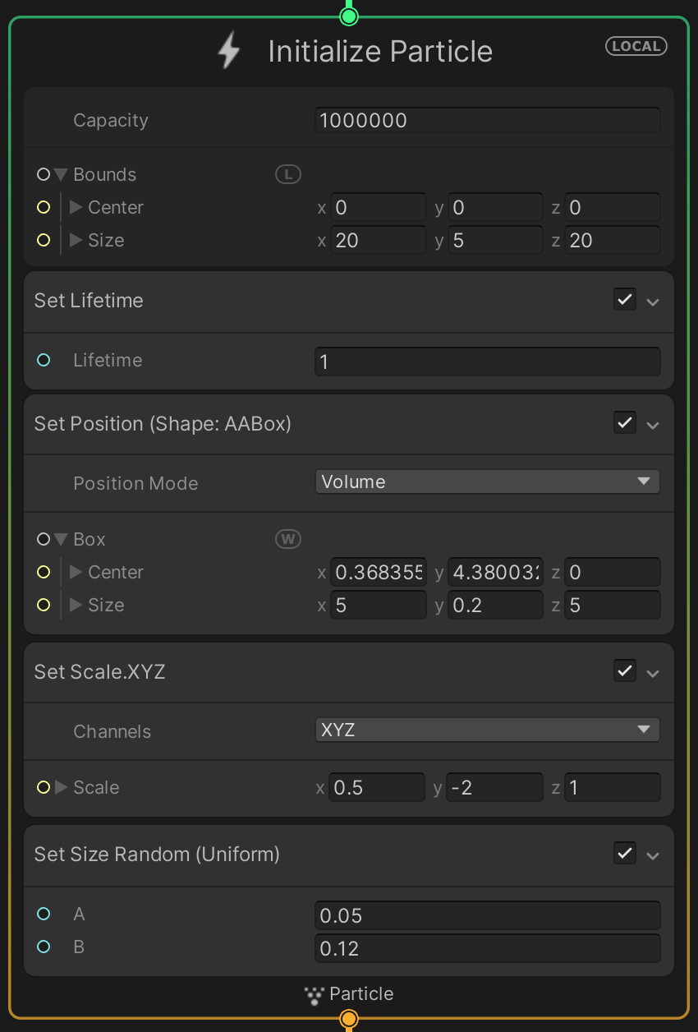
Task: Click the lightning bolt Initialize Particle icon
Action: 228,51
